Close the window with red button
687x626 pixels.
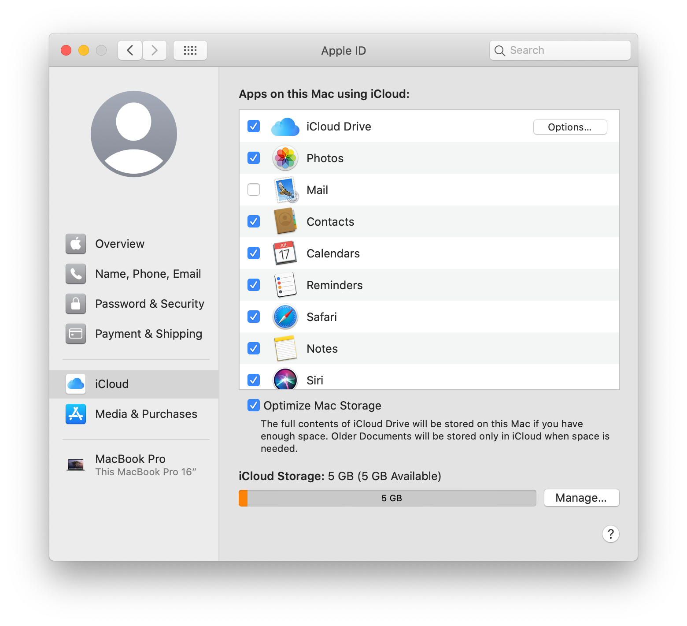click(66, 50)
